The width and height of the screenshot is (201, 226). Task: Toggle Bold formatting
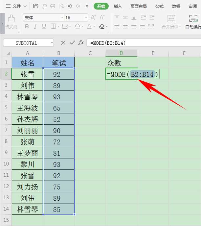coord(27,26)
